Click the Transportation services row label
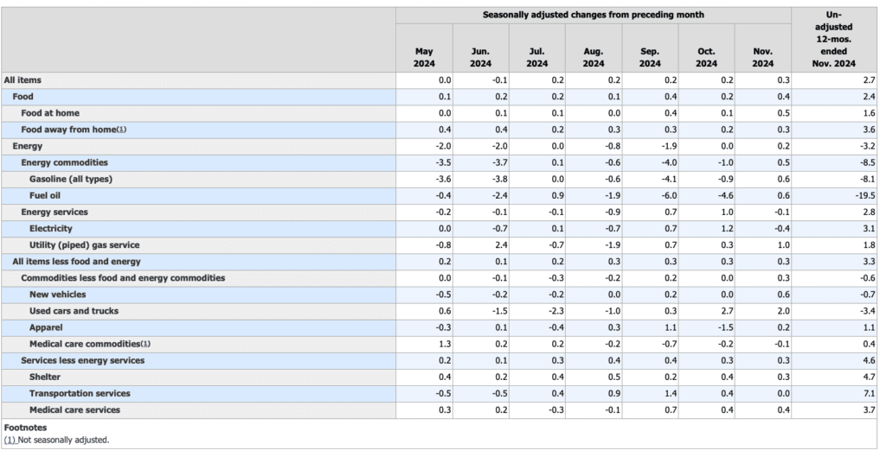Viewport: 886px width, 463px height. coord(80,393)
